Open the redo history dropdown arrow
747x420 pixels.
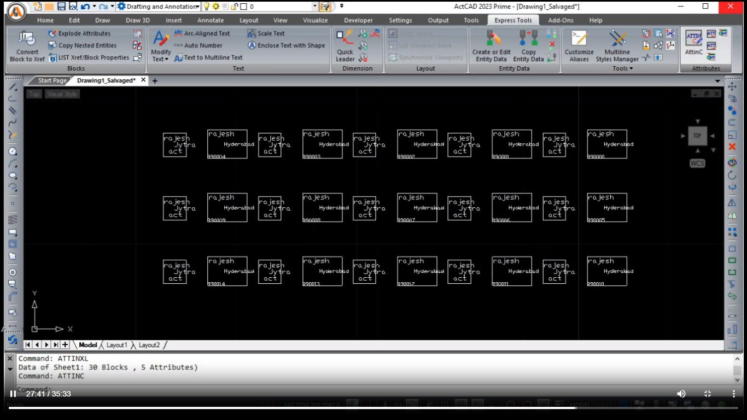(112, 7)
